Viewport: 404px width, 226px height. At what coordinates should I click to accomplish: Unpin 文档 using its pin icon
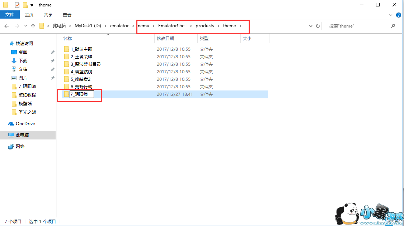(52, 69)
